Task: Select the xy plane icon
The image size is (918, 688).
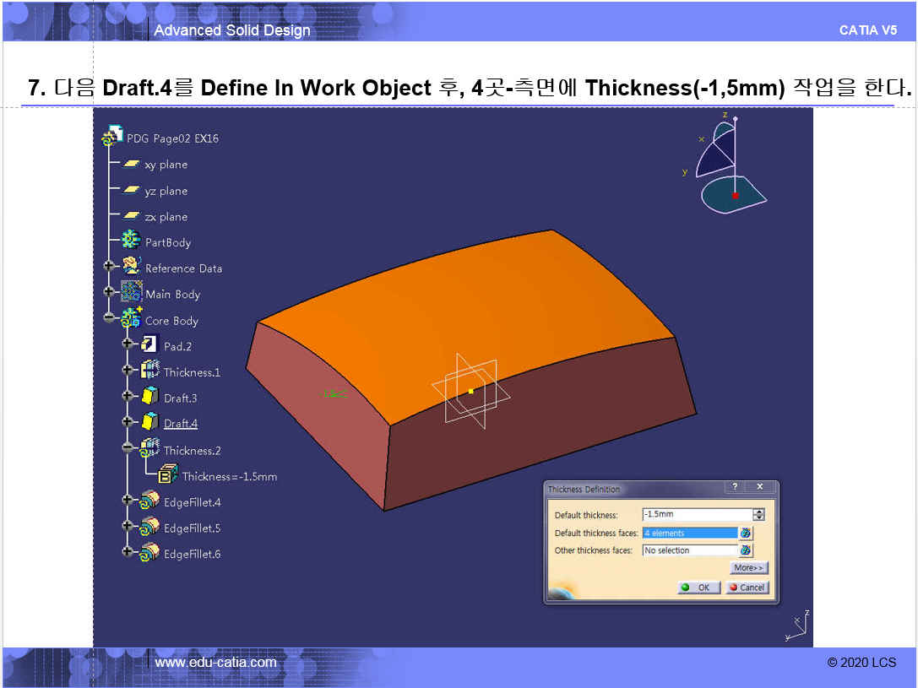Action: coord(131,164)
